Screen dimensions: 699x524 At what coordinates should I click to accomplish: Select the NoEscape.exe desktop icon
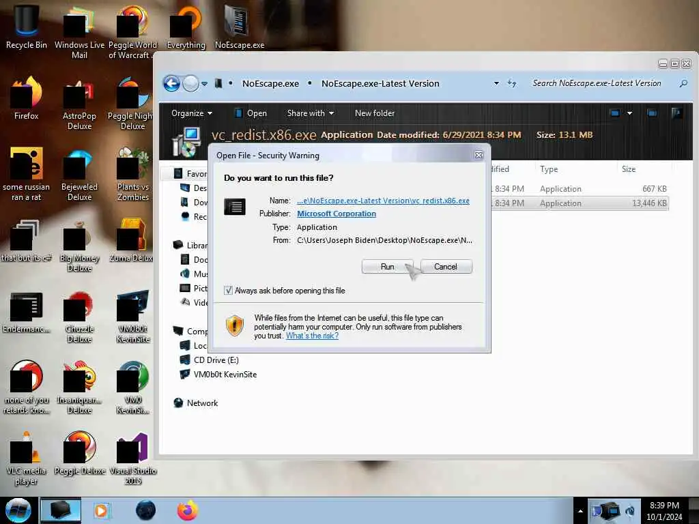tap(240, 27)
